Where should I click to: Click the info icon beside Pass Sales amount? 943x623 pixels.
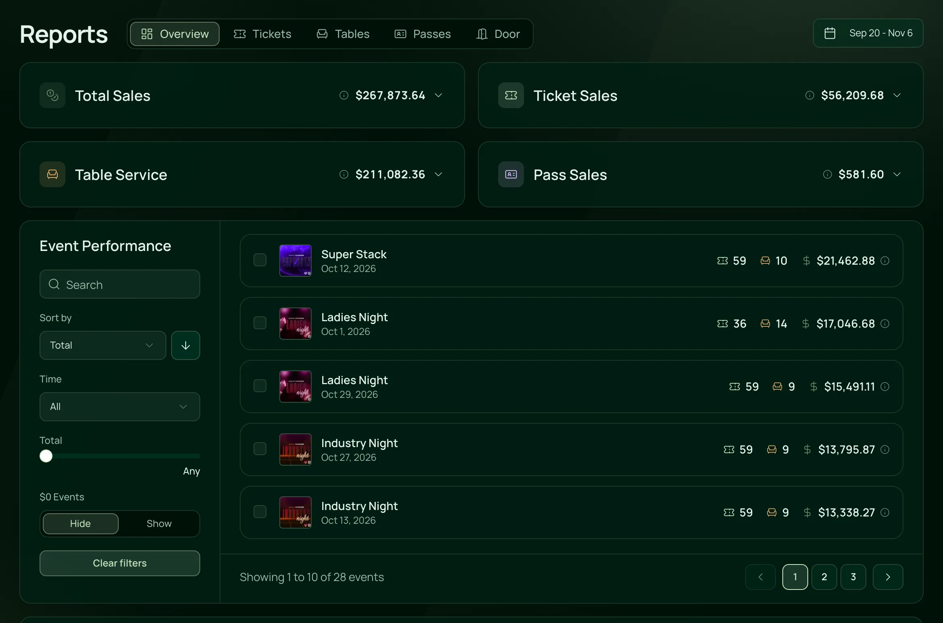coord(828,174)
